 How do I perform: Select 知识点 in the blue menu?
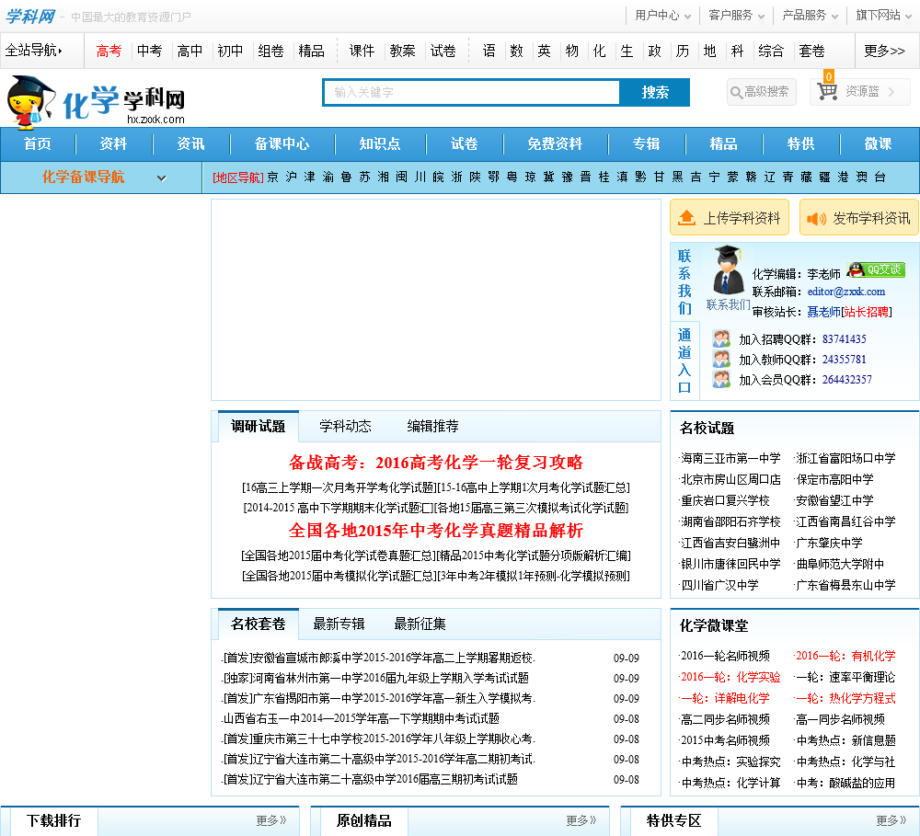[380, 143]
